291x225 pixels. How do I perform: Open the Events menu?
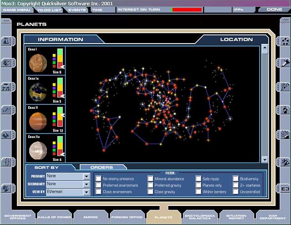tap(77, 10)
